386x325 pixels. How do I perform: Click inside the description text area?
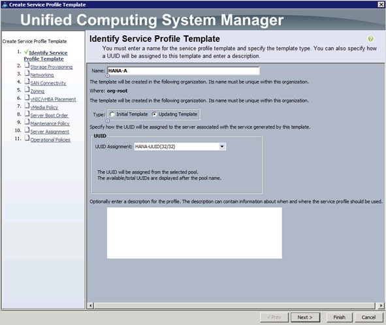coord(195,233)
